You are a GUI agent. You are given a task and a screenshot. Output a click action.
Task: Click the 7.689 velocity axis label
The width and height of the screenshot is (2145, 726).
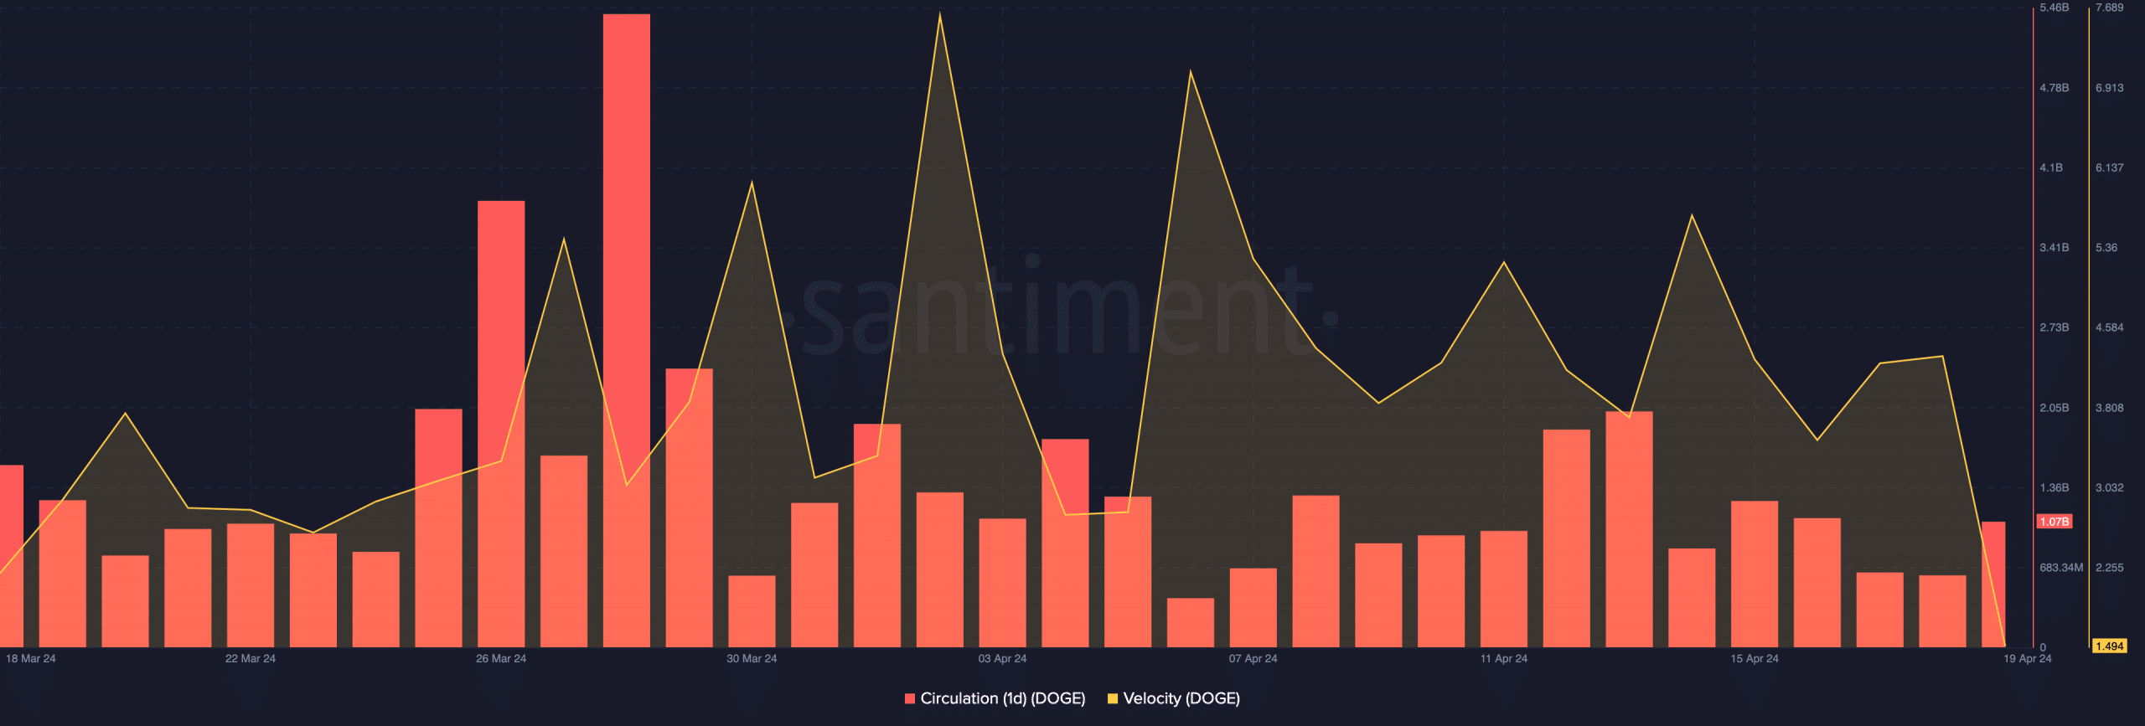2110,8
